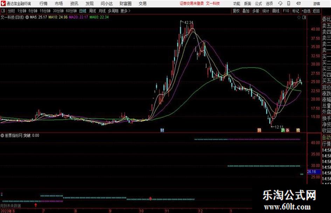This screenshot has height=213, width=331.
Task: Switch to 5分钟 period
Action: [x=33, y=11]
